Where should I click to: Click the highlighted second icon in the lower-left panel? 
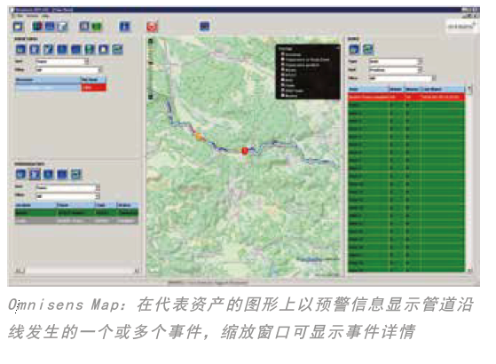[35, 174]
